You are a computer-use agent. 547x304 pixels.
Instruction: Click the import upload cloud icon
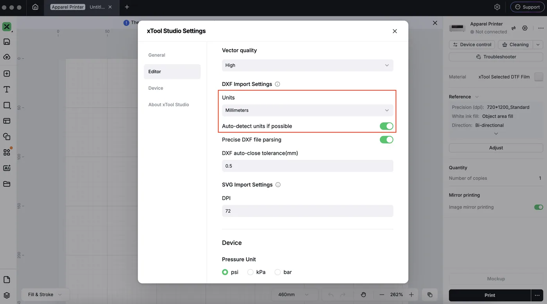coord(7,57)
